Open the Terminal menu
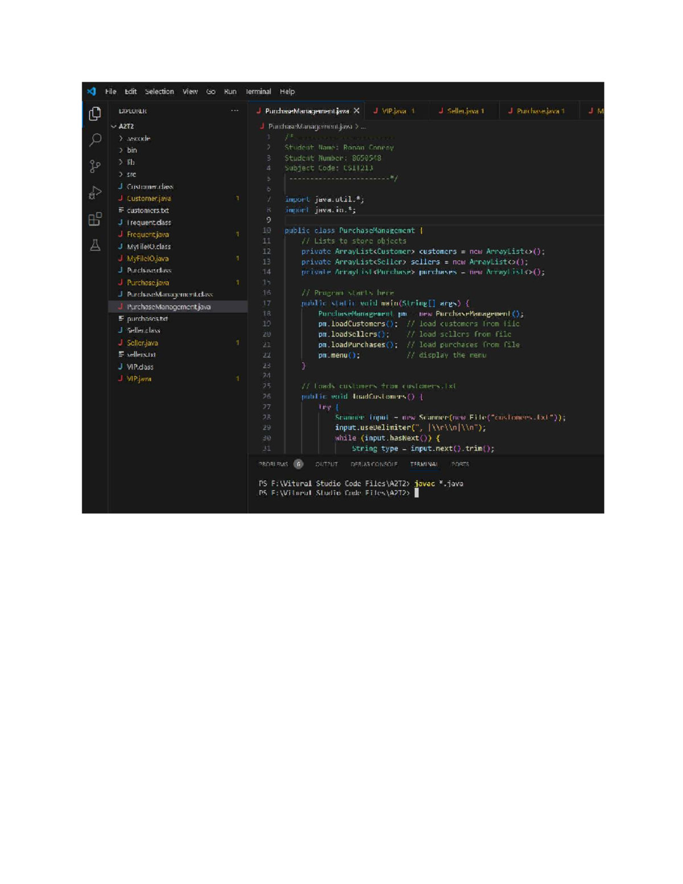 [258, 91]
